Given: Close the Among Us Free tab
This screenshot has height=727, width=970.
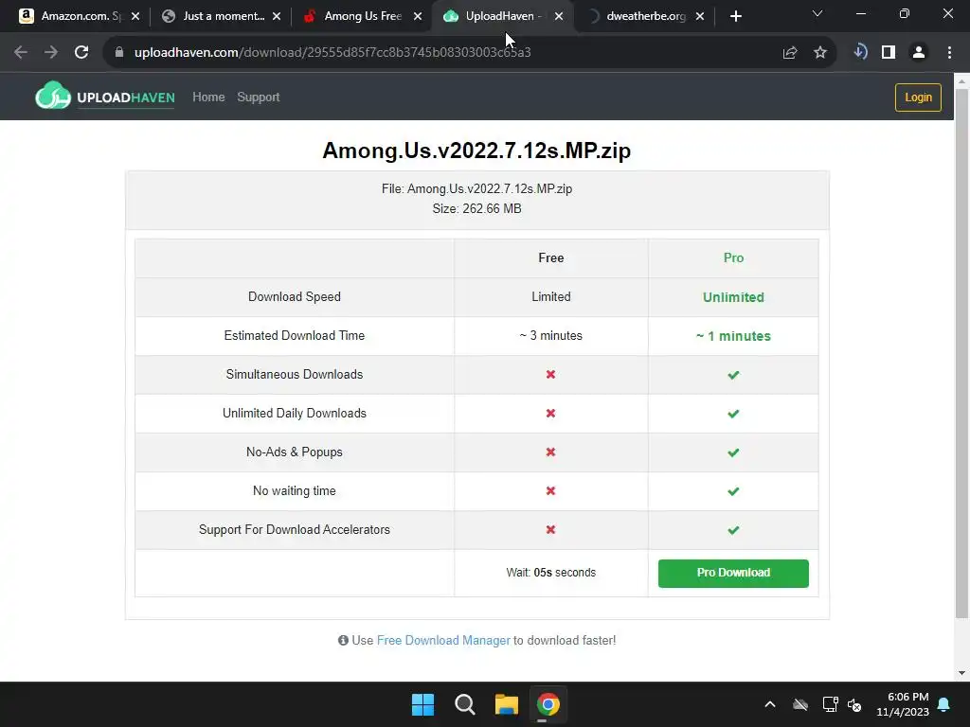Looking at the screenshot, I should [x=418, y=17].
